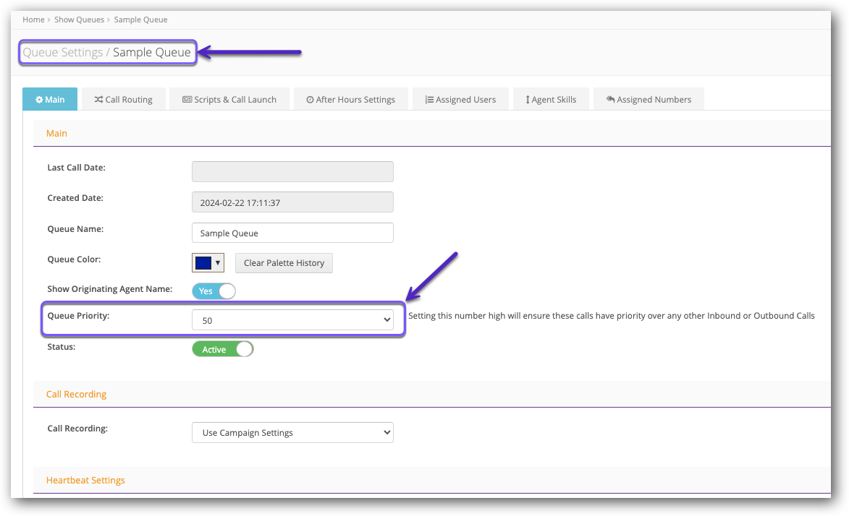The image size is (849, 516).
Task: Click the list icon on Assigned Users tab
Action: pyautogui.click(x=429, y=100)
